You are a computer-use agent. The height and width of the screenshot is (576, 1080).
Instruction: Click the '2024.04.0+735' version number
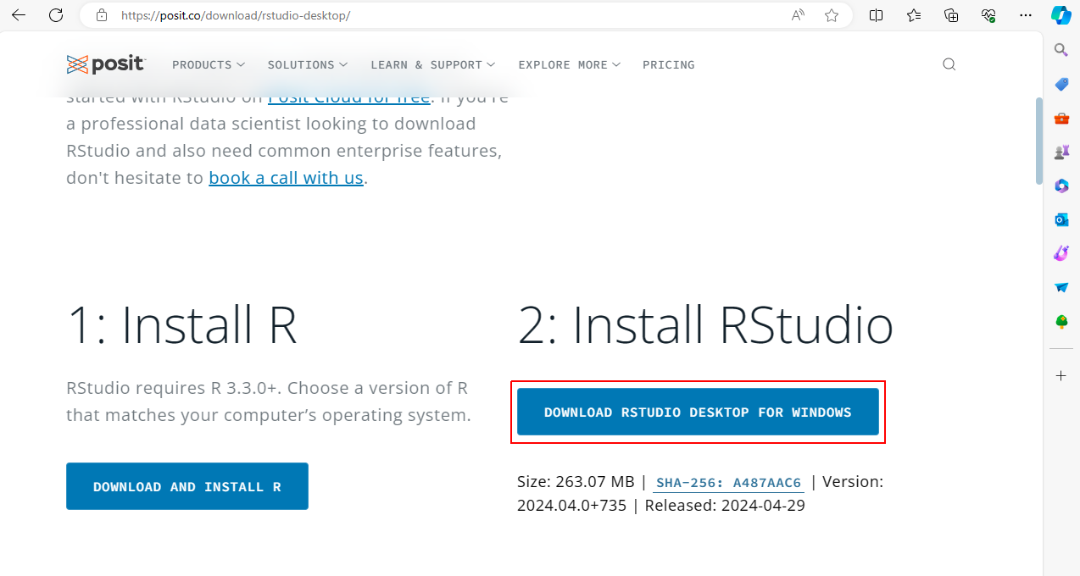pos(571,506)
